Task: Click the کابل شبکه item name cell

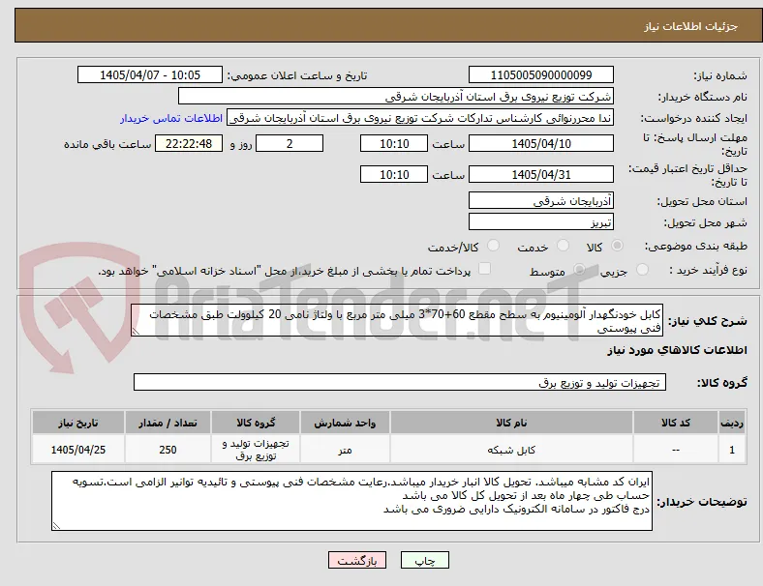Action: (x=511, y=450)
